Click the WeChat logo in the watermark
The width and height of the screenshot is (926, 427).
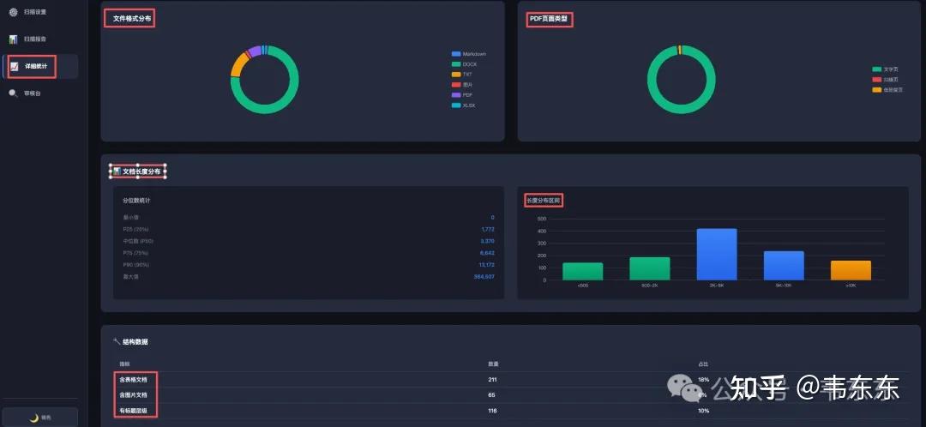coord(689,388)
